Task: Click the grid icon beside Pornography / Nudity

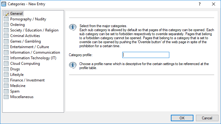Action: click(6, 19)
